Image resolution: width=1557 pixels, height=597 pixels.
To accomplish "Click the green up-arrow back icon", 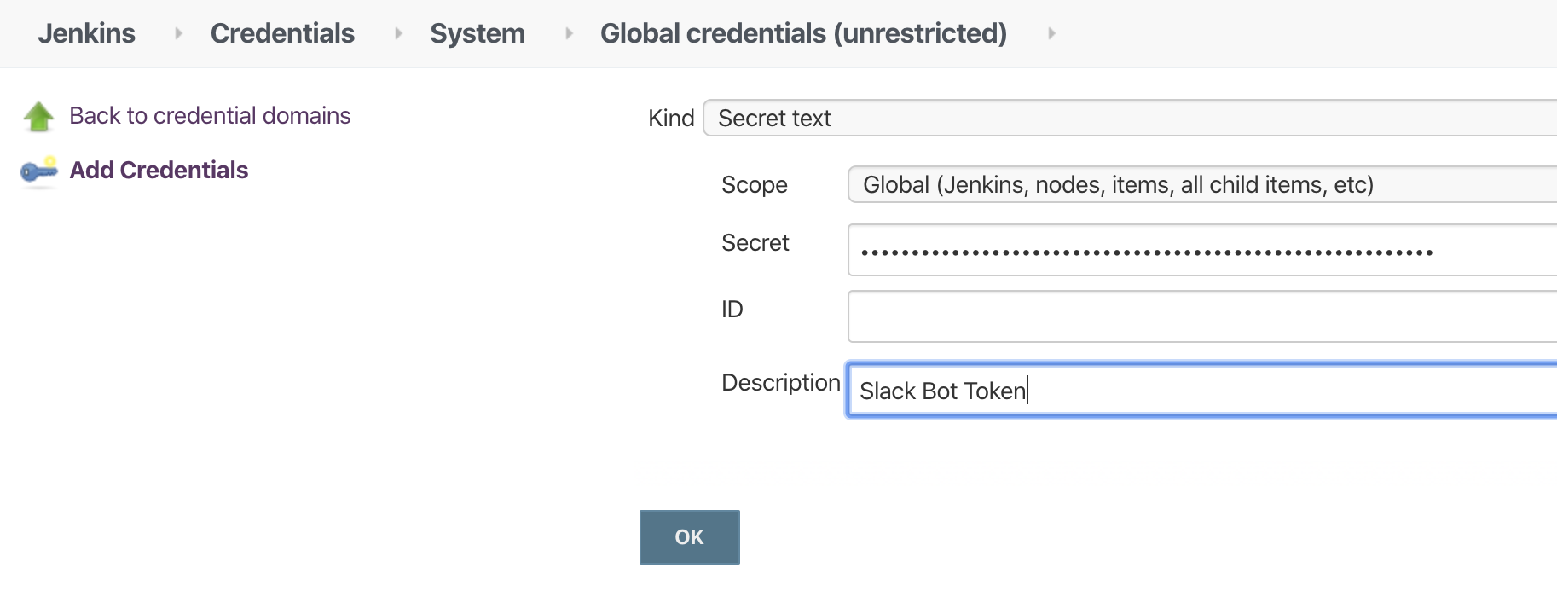I will pyautogui.click(x=38, y=116).
